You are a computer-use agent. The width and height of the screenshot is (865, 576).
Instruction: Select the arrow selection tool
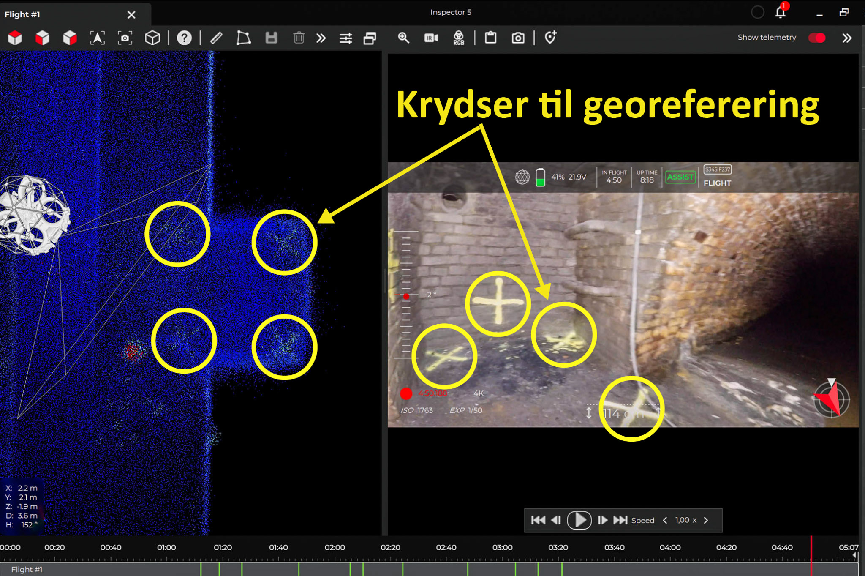tap(98, 38)
